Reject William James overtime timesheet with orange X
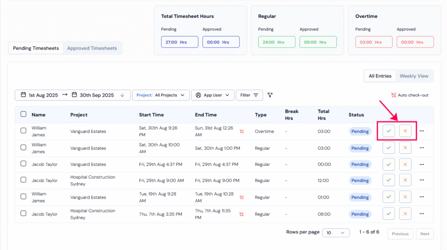The width and height of the screenshot is (447, 250). tap(405, 131)
